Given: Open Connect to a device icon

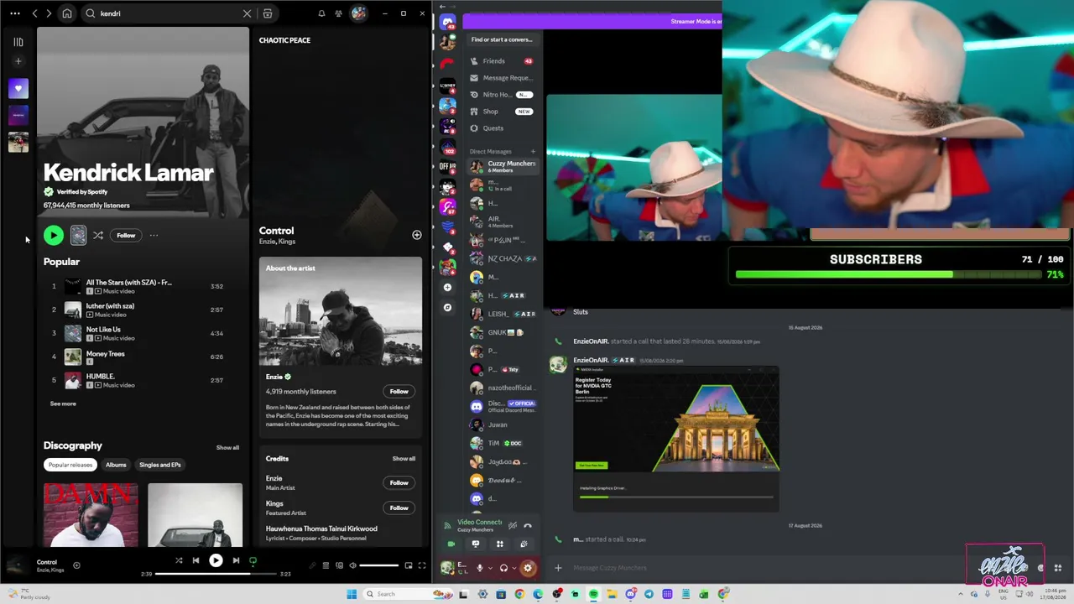Looking at the screenshot, I should click(x=339, y=565).
